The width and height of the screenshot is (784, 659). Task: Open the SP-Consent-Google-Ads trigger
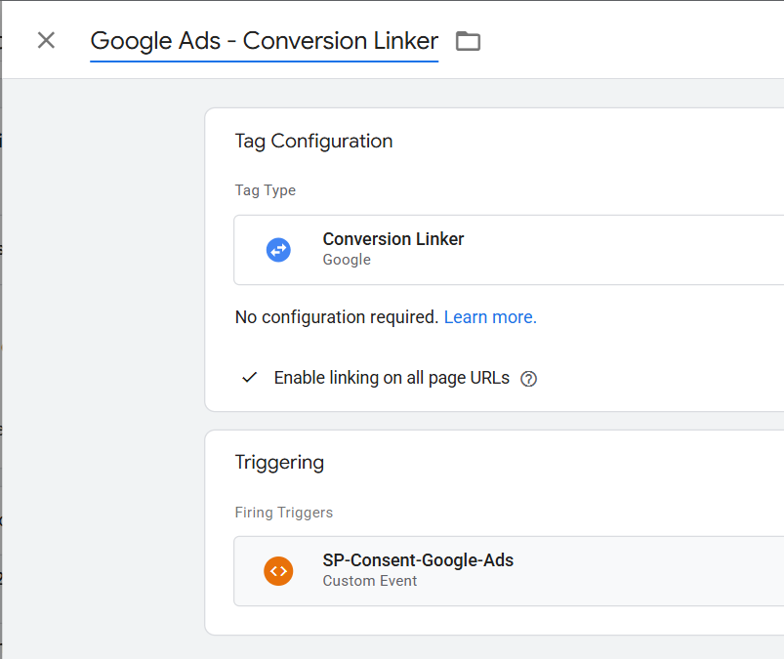[x=509, y=571]
